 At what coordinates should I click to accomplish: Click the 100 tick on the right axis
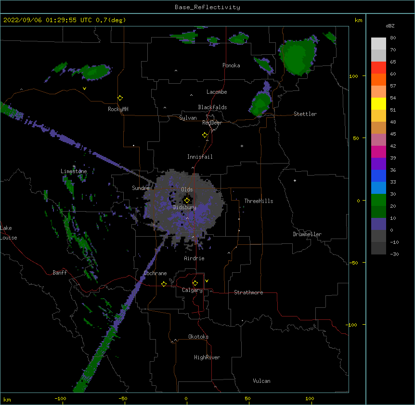point(353,76)
